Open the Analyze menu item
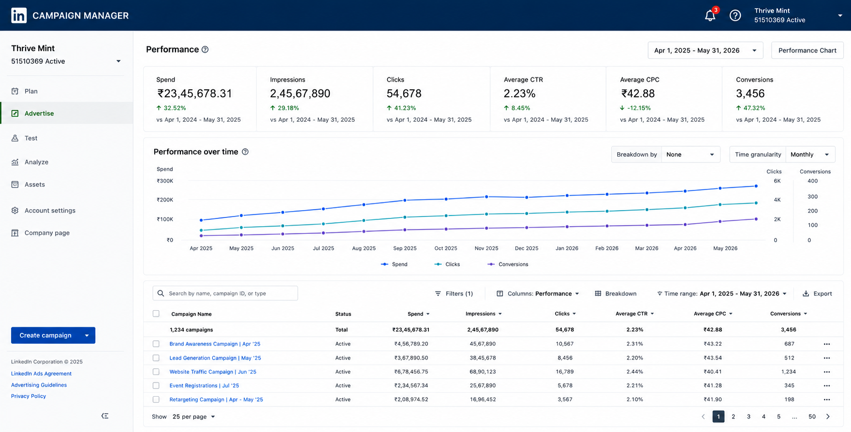The image size is (851, 432). click(67, 162)
